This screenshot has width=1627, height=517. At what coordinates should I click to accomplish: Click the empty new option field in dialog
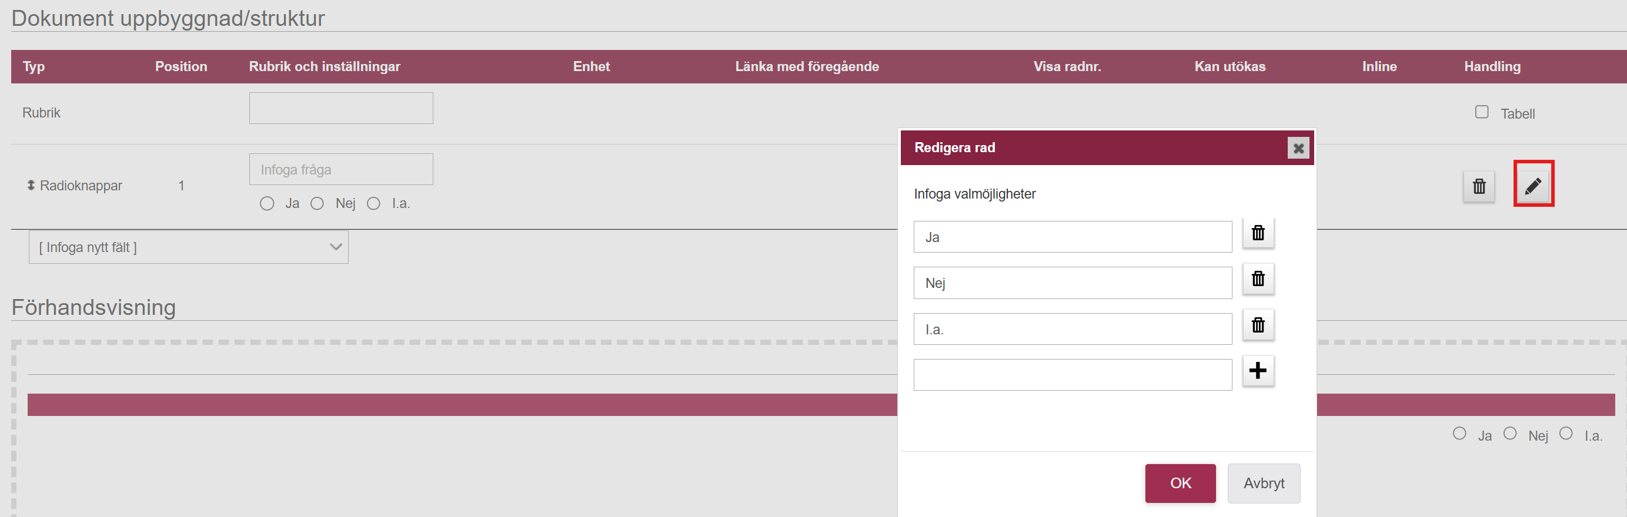tap(1073, 375)
